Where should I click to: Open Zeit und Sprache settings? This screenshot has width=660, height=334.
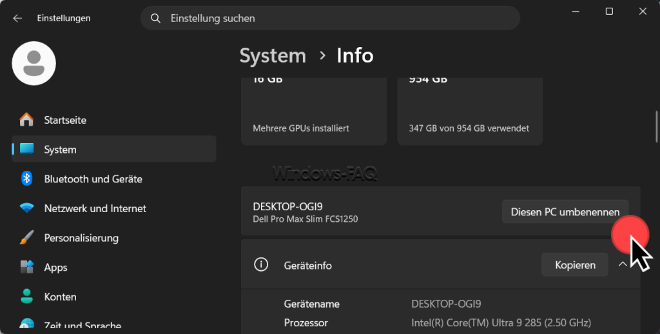(x=114, y=323)
